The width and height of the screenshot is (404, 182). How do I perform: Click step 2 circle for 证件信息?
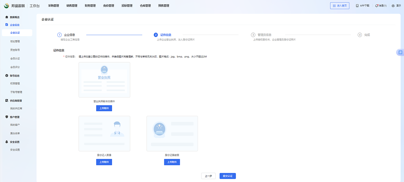pyautogui.click(x=156, y=35)
